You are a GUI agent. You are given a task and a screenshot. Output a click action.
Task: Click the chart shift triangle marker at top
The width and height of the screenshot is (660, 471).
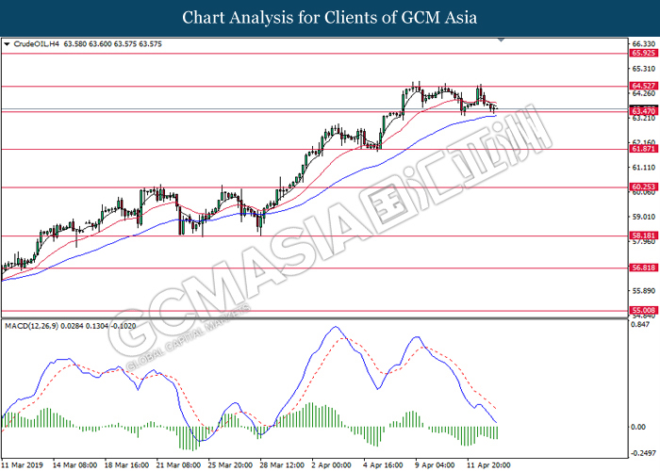click(501, 40)
